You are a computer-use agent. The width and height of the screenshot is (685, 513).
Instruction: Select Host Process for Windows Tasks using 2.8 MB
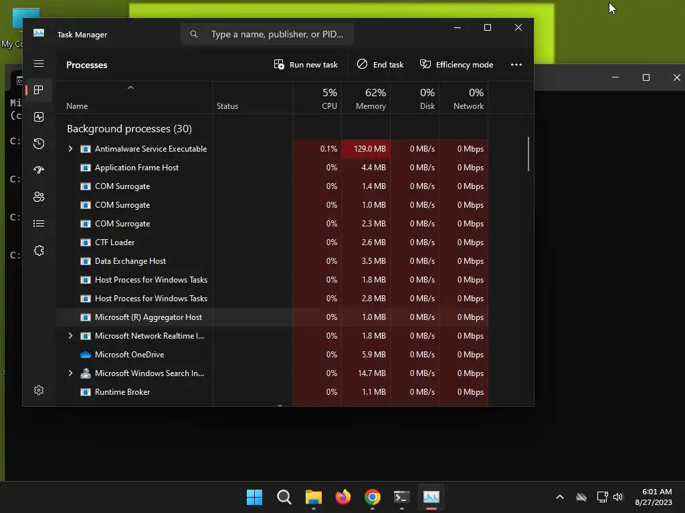272,299
